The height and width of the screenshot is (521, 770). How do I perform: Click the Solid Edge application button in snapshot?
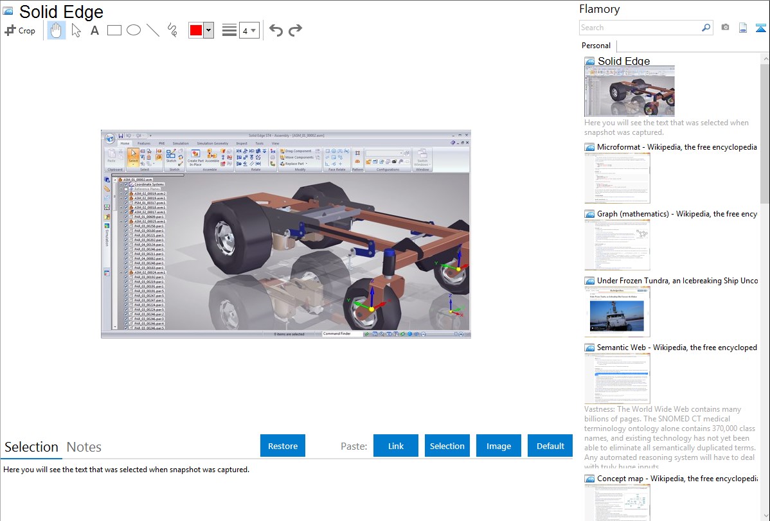[x=110, y=139]
